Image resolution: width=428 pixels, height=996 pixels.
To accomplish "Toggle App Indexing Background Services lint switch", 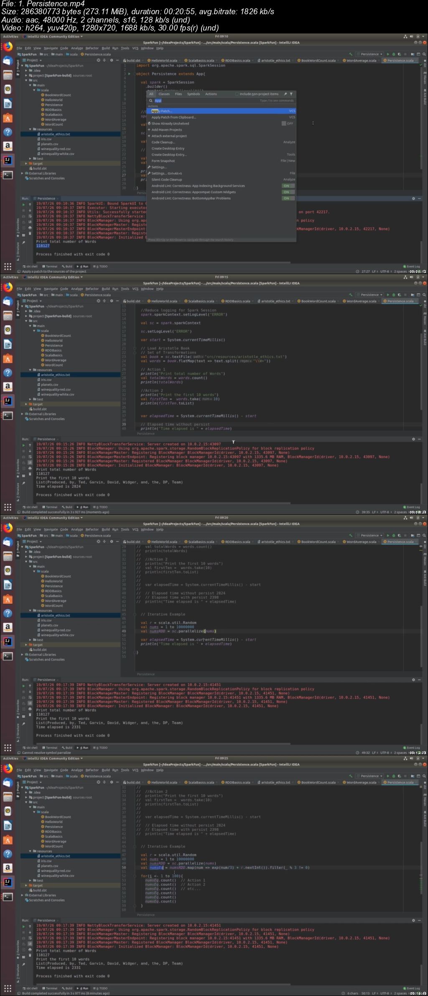I will coord(288,186).
